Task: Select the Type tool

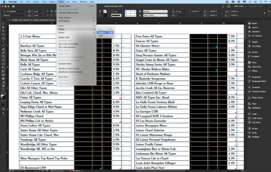Action: pyautogui.click(x=3, y=42)
